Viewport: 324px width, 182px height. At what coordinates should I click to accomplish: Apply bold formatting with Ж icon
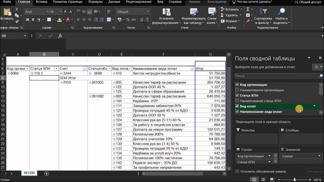27,20
